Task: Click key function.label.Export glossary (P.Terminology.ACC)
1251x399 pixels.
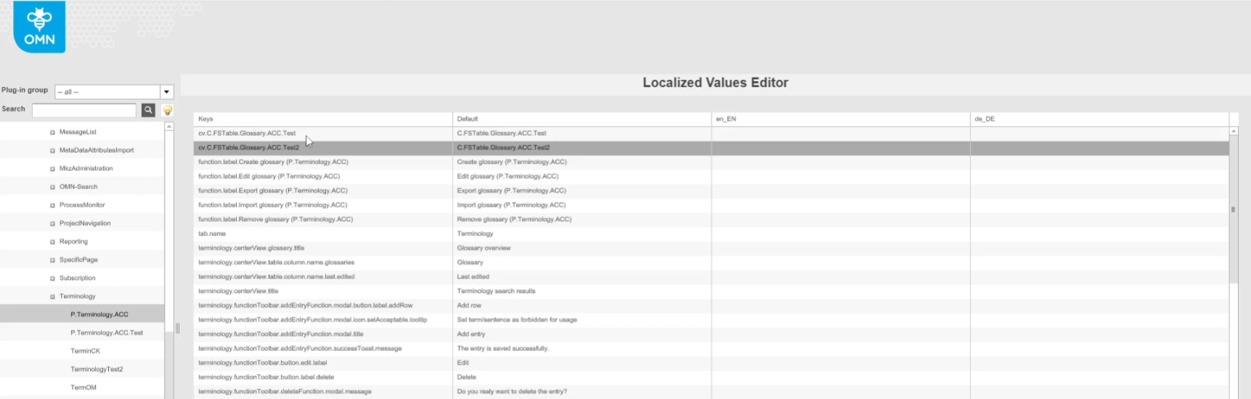Action: 272,190
